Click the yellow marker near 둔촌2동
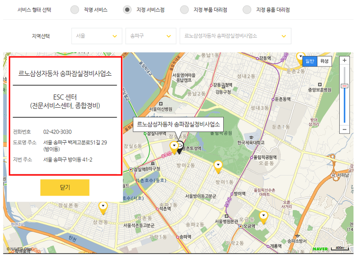The image size is (356, 255). [x=300, y=58]
